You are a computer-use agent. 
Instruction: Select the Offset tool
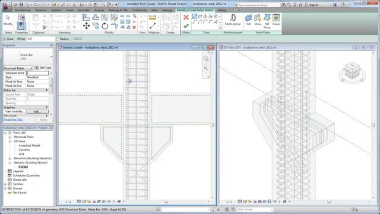coord(96,17)
